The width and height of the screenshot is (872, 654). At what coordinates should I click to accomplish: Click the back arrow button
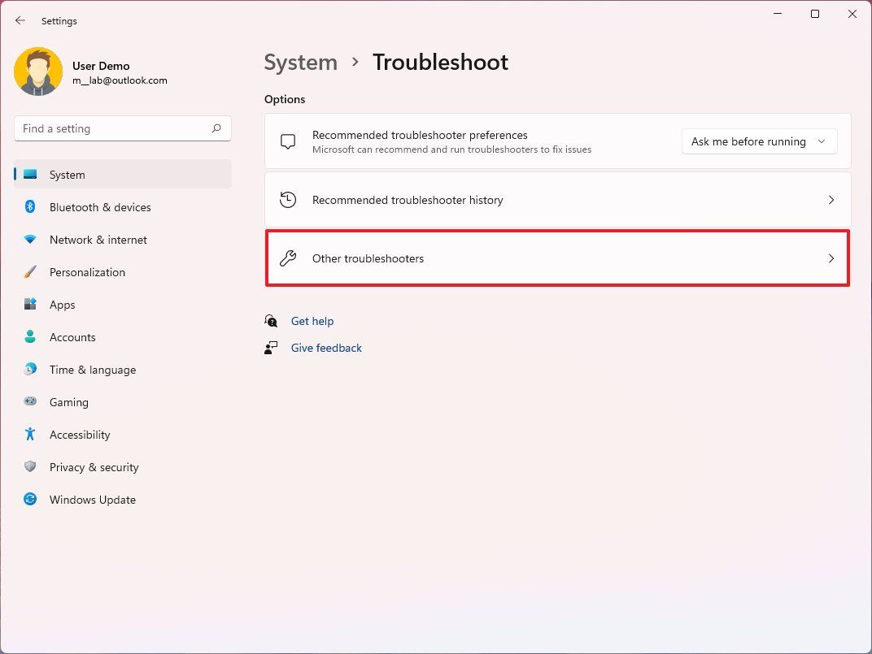pyautogui.click(x=20, y=20)
